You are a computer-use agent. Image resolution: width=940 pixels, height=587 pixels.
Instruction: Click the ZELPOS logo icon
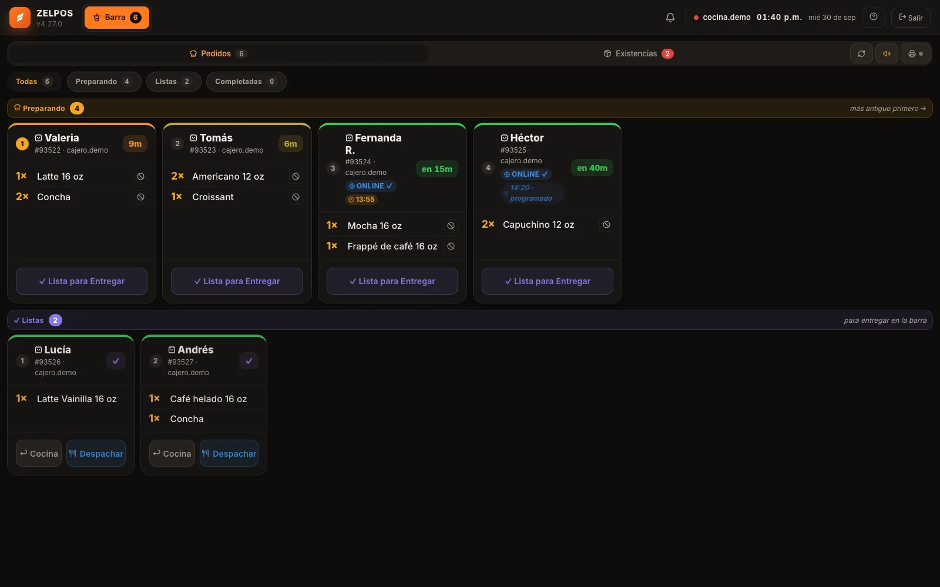point(20,18)
